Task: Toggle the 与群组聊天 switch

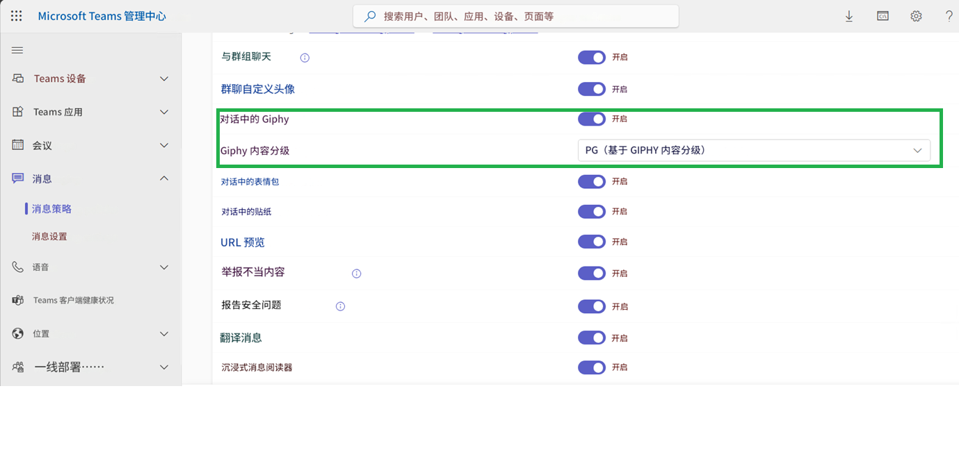Action: [592, 57]
